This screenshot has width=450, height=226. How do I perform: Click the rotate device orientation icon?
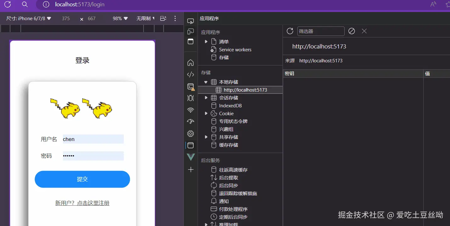pyautogui.click(x=163, y=19)
